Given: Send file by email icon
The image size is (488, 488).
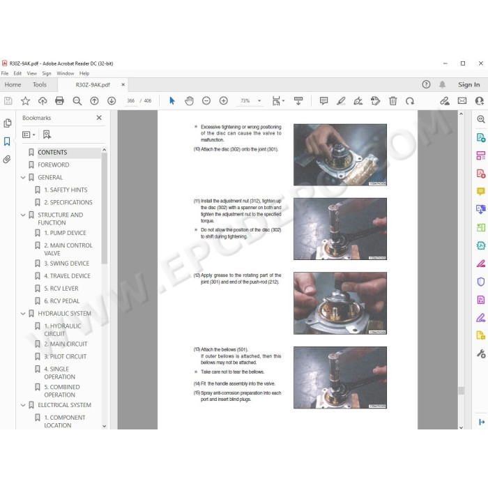Looking at the screenshot, I should 462,101.
